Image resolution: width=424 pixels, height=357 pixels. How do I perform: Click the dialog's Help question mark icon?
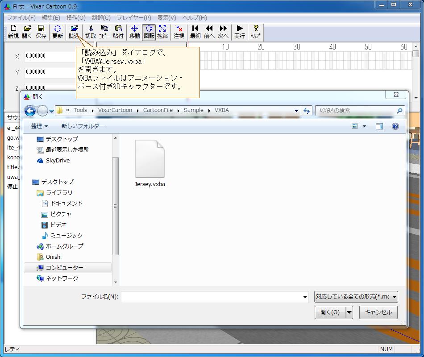click(x=395, y=126)
